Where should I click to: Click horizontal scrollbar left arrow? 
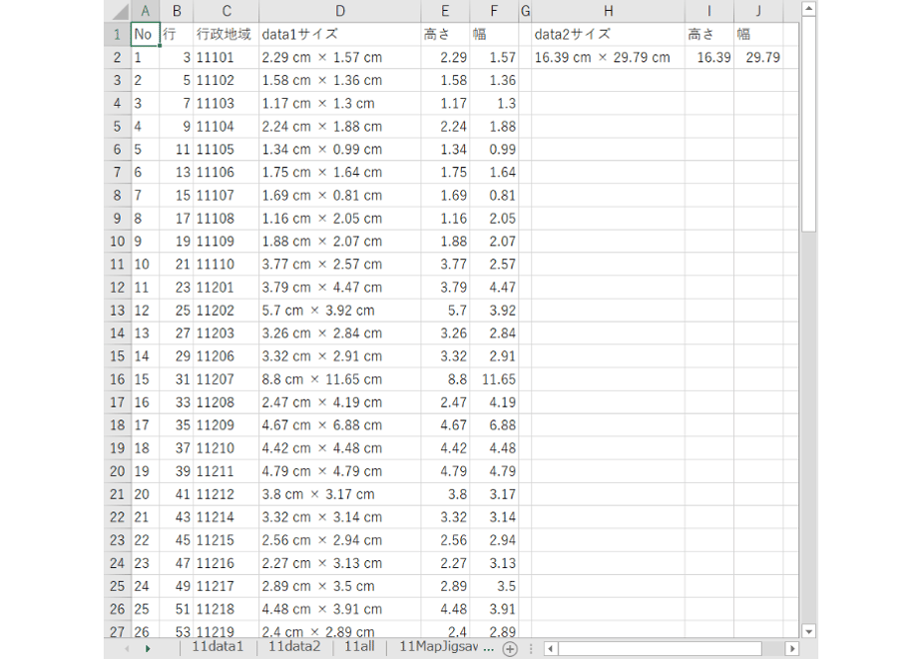(x=551, y=648)
